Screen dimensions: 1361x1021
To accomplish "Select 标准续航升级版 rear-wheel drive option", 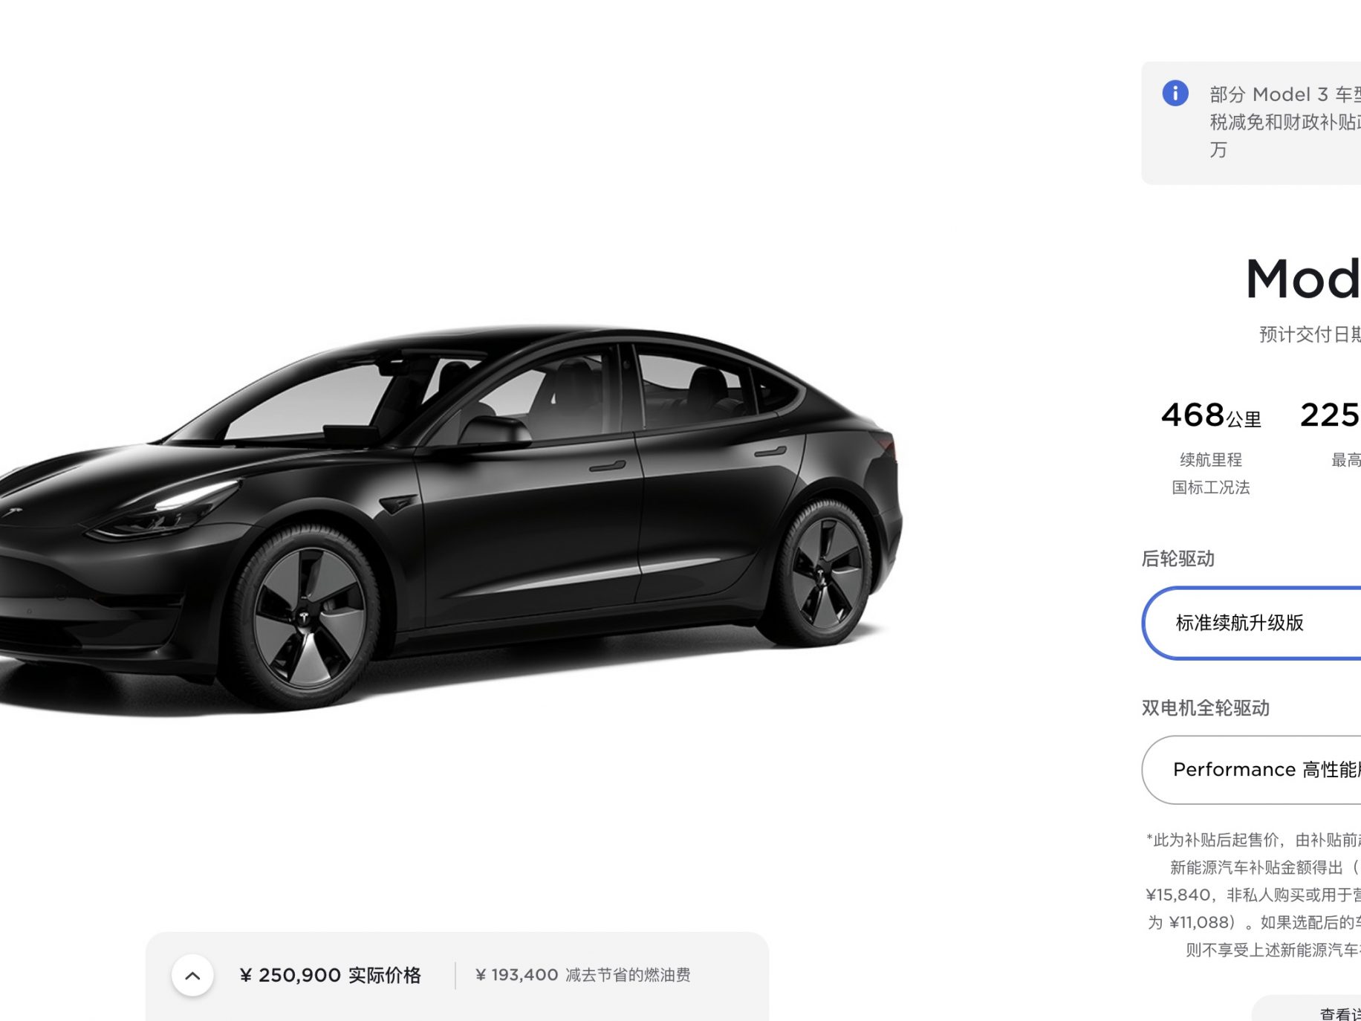I will click(x=1252, y=623).
